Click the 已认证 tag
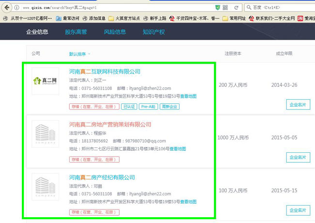This screenshot has width=315, height=223. [129, 107]
